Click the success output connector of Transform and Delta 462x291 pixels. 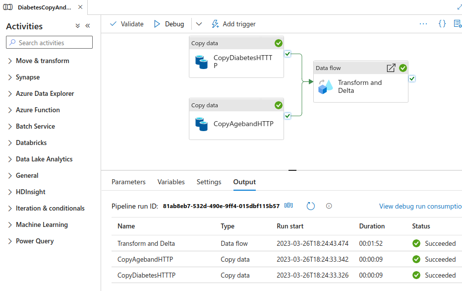pyautogui.click(x=412, y=79)
